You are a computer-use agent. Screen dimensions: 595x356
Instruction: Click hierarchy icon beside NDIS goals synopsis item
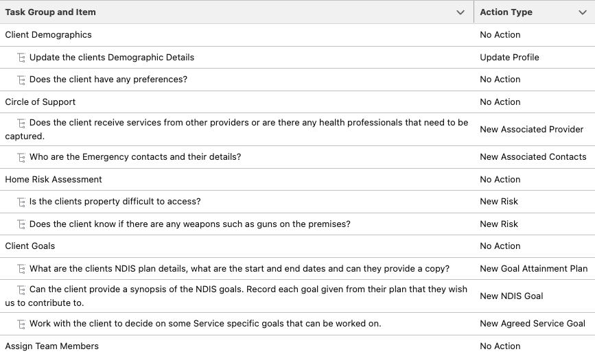[x=22, y=289]
